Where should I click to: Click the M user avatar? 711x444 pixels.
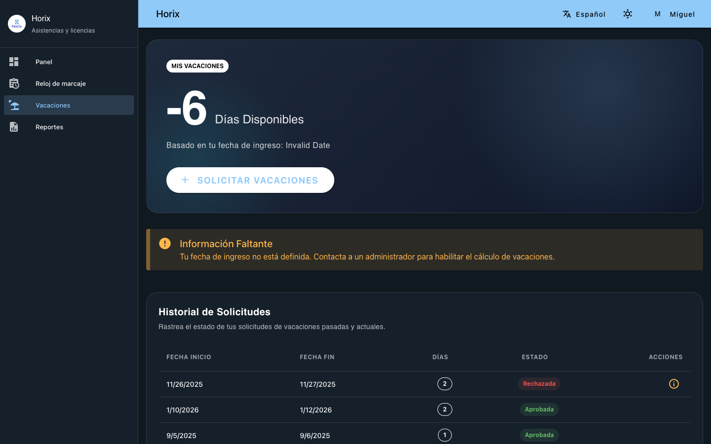(657, 14)
